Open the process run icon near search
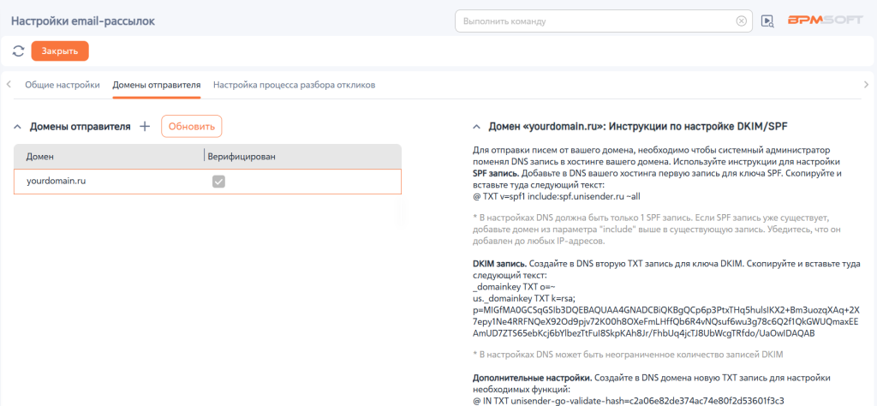Image resolution: width=877 pixels, height=406 pixels. coord(767,21)
